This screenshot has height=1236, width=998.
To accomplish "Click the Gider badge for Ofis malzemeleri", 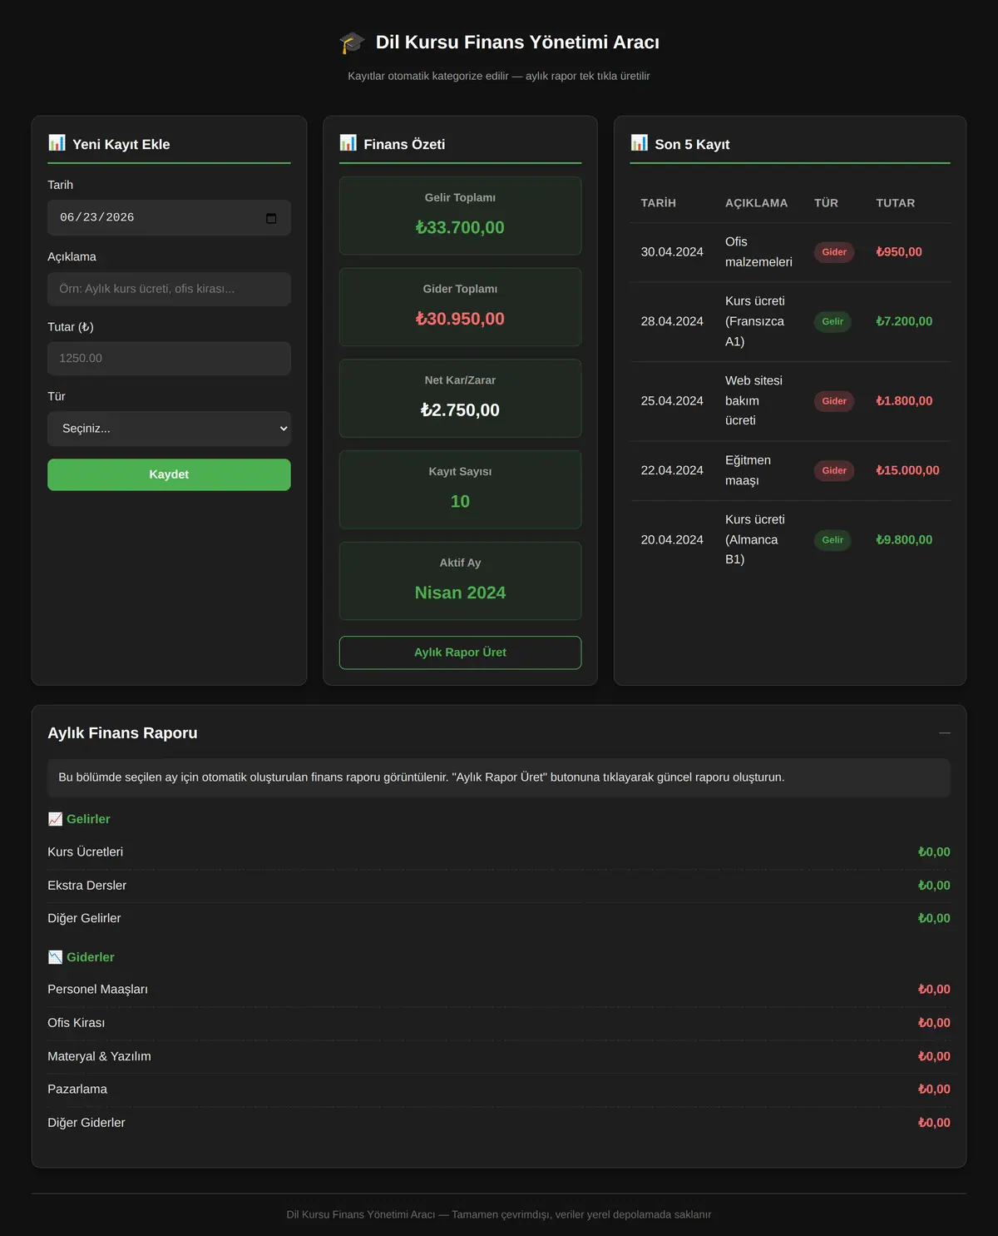I will 834,252.
